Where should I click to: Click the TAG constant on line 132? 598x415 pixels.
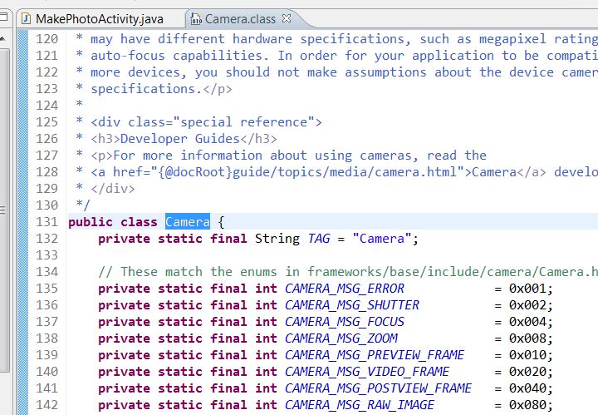point(319,239)
